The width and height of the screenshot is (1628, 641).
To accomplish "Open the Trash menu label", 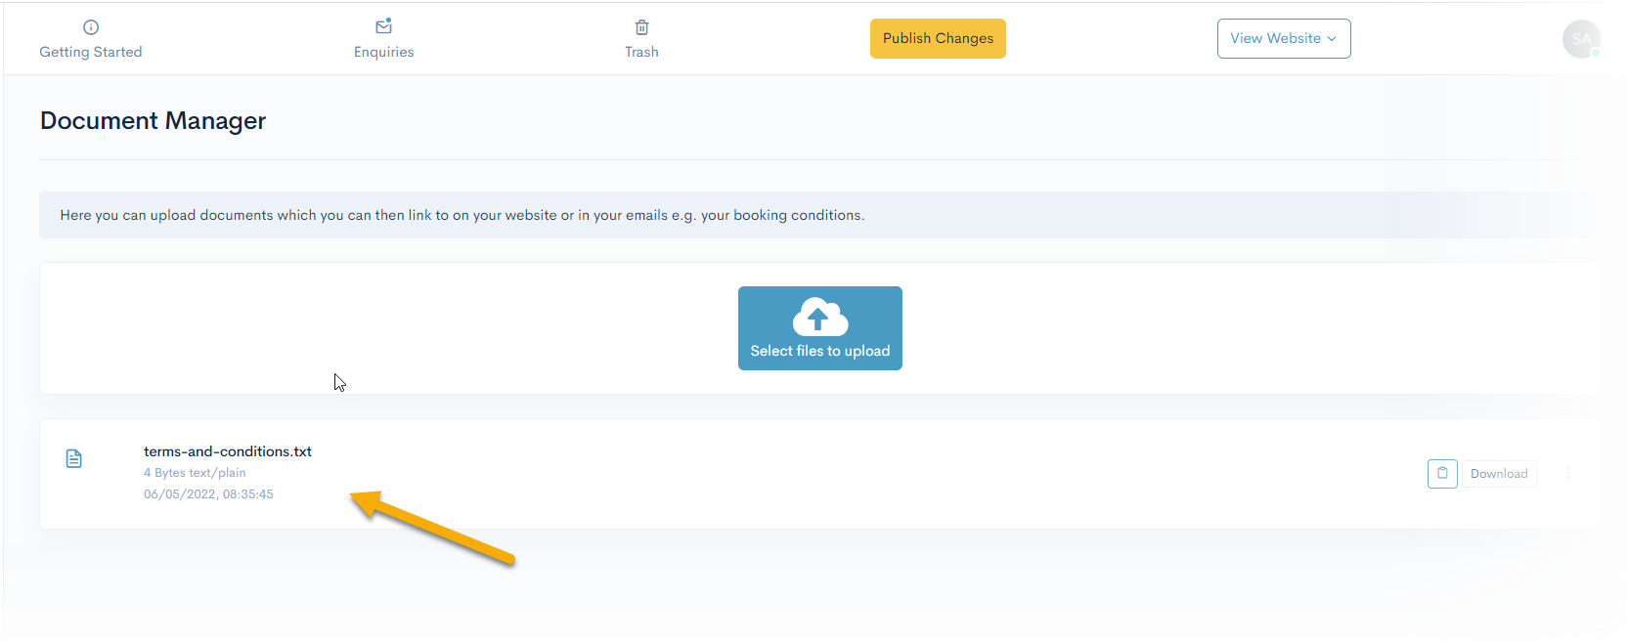I will [x=641, y=52].
